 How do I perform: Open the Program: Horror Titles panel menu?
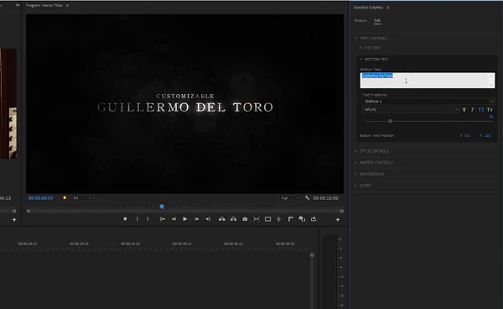(67, 6)
